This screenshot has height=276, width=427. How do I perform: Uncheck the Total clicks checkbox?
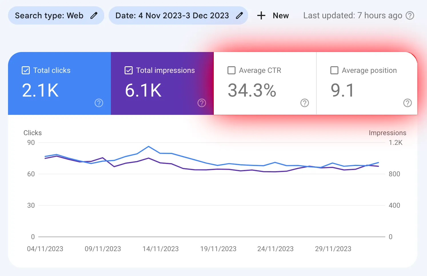pyautogui.click(x=26, y=70)
